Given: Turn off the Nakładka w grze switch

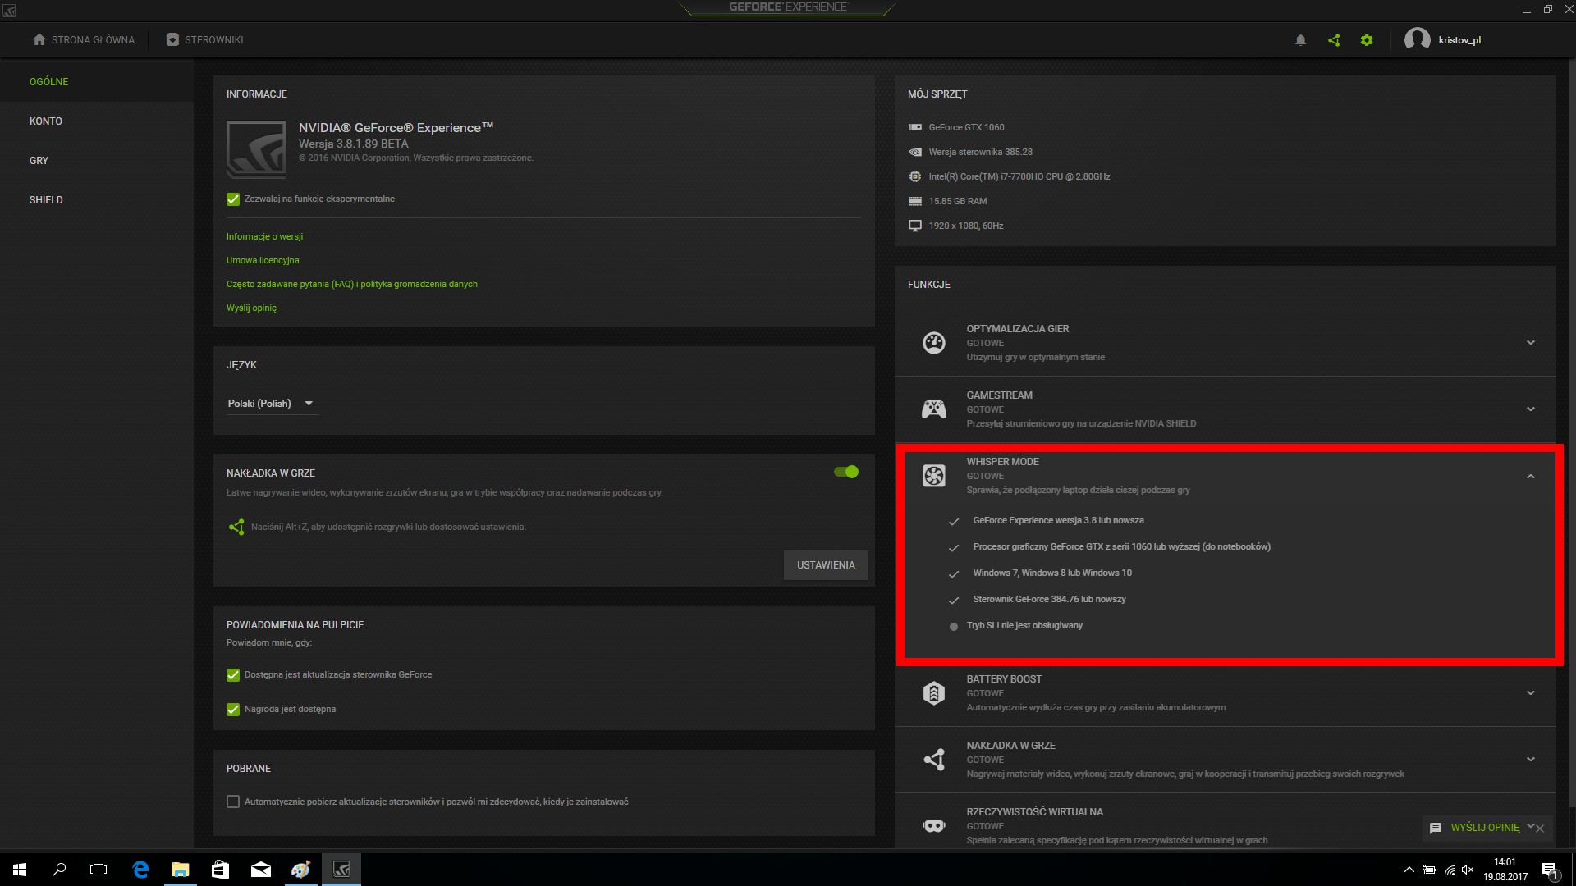Looking at the screenshot, I should tap(846, 472).
